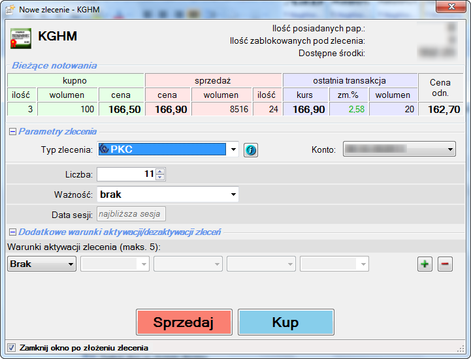Click kupno ilość value 3

(x=22, y=109)
